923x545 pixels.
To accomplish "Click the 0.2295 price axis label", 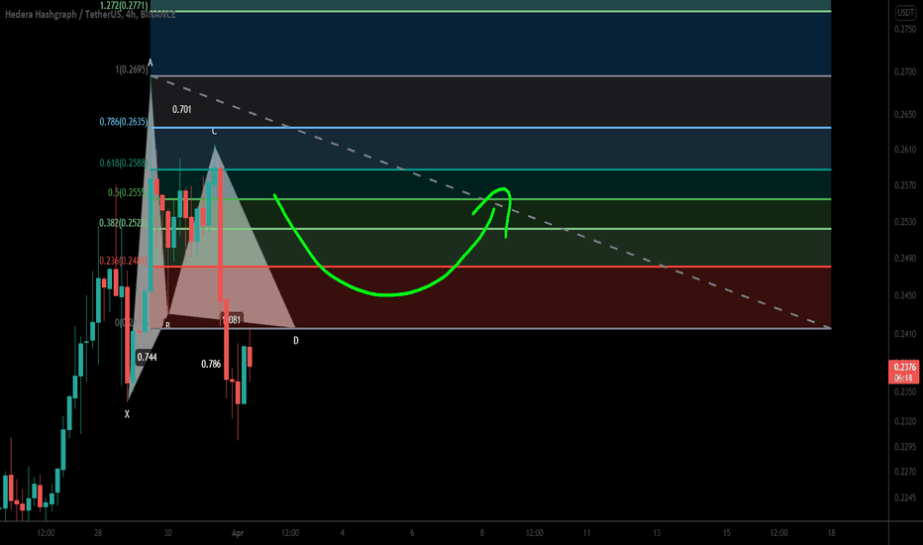I will pyautogui.click(x=905, y=447).
